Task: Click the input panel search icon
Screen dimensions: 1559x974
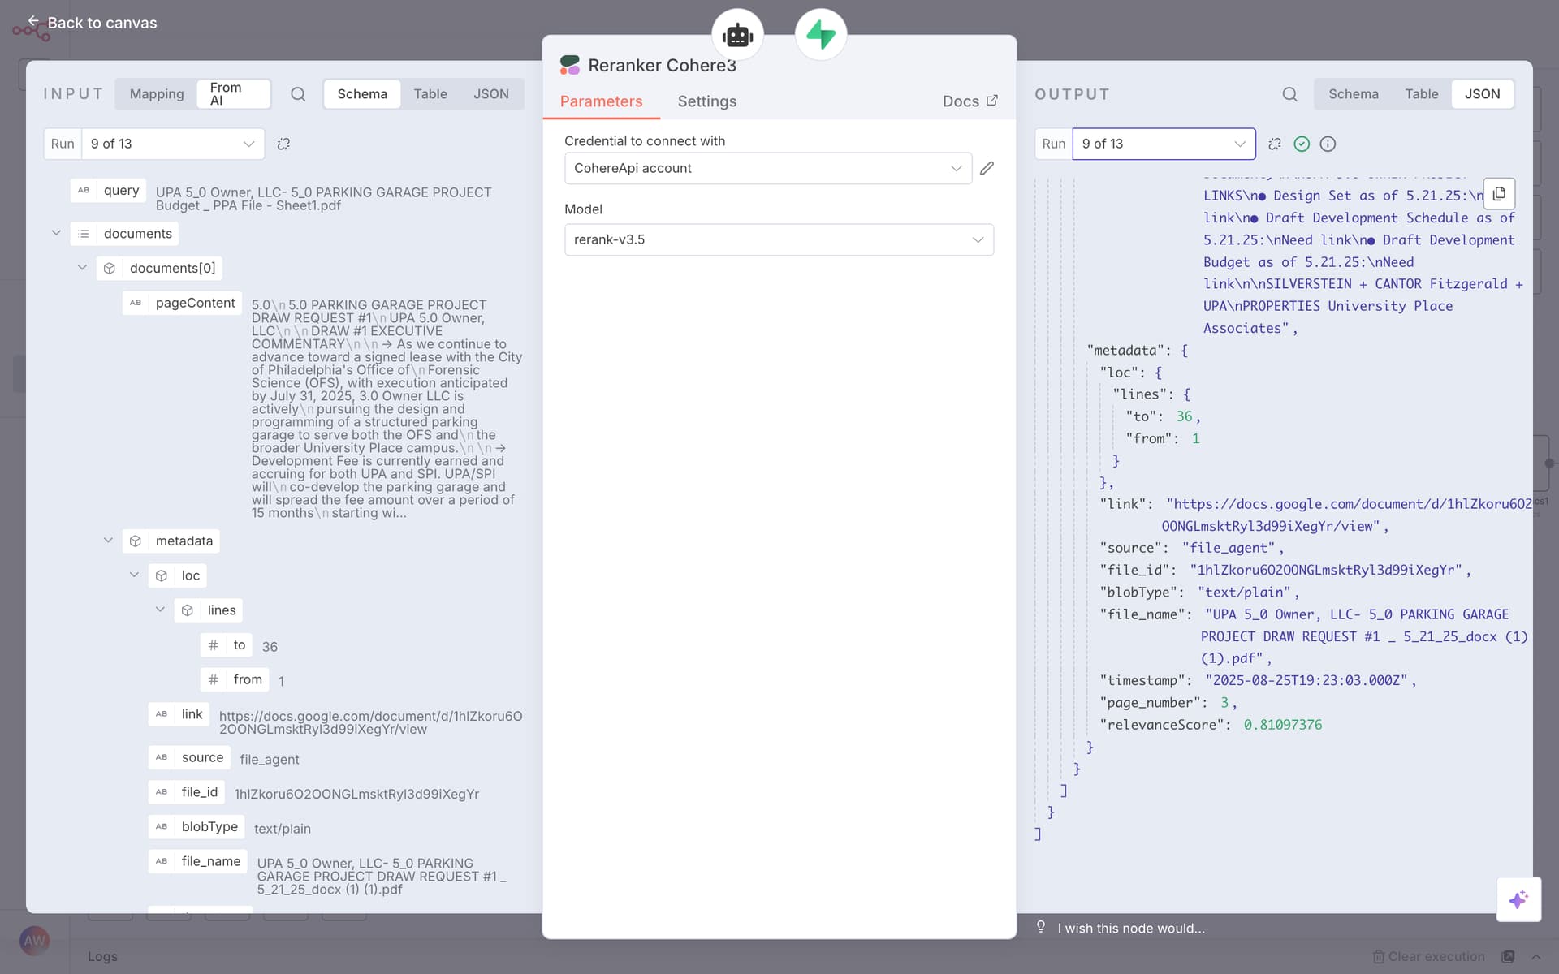Action: 298,94
